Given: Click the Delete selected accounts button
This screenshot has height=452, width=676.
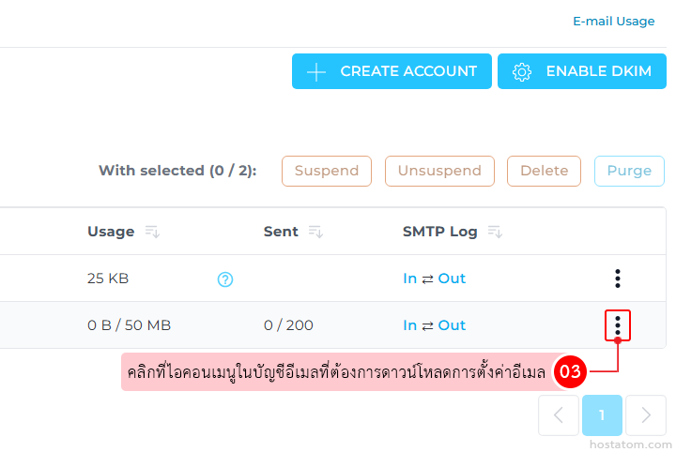Looking at the screenshot, I should click(544, 171).
